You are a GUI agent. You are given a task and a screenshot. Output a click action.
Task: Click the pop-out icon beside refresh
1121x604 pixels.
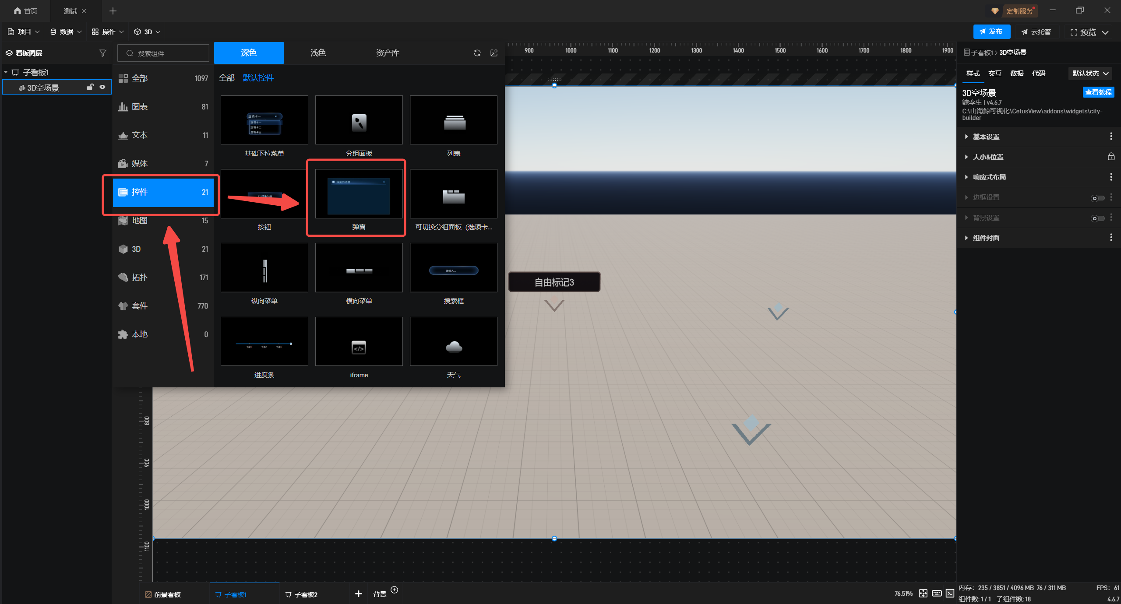click(494, 53)
